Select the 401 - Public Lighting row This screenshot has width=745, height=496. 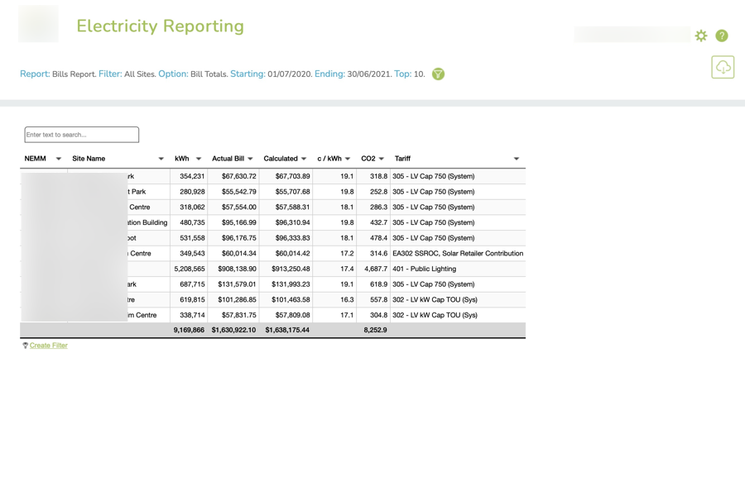pyautogui.click(x=424, y=269)
